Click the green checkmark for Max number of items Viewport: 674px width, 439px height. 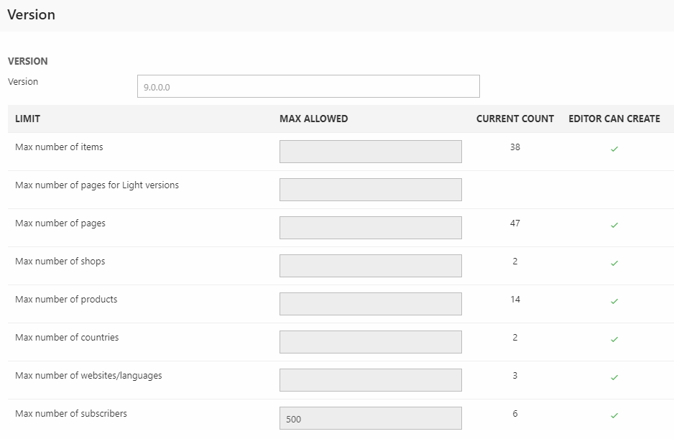coord(614,149)
